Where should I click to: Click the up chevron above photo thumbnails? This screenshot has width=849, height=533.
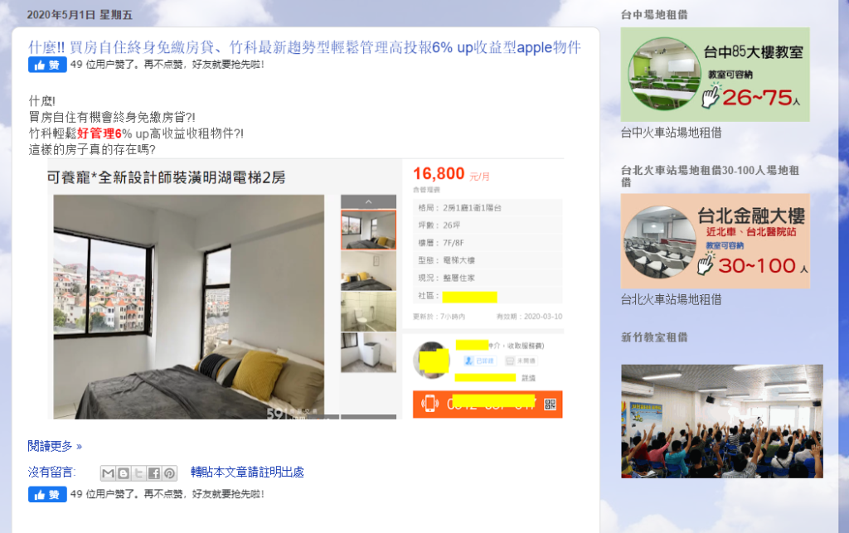tap(368, 201)
